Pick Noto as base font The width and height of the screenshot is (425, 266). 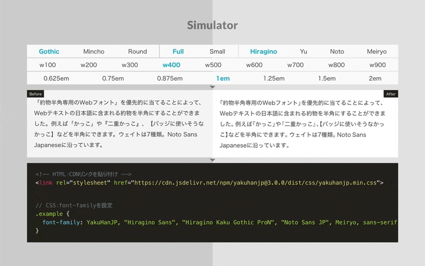click(337, 51)
